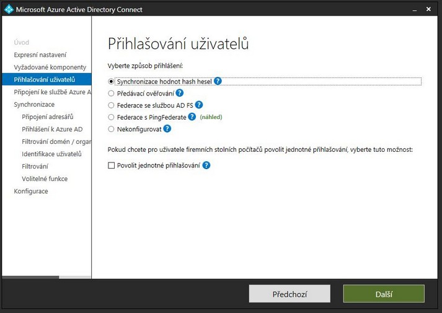
Task: Select Přihlašování uživatelů sidebar step
Action: 46,79
